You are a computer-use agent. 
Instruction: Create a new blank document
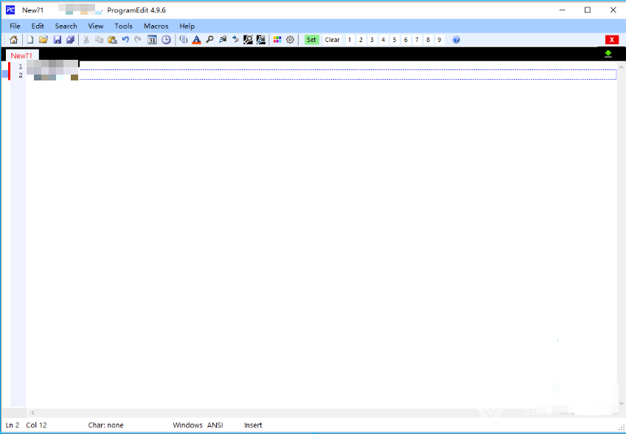click(30, 40)
